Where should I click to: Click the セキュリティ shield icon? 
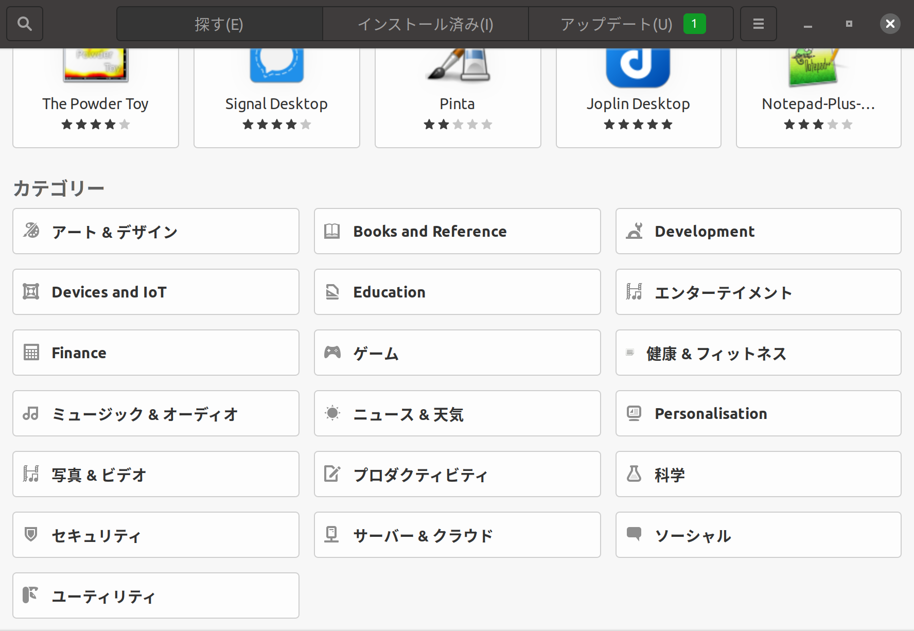[x=31, y=534]
